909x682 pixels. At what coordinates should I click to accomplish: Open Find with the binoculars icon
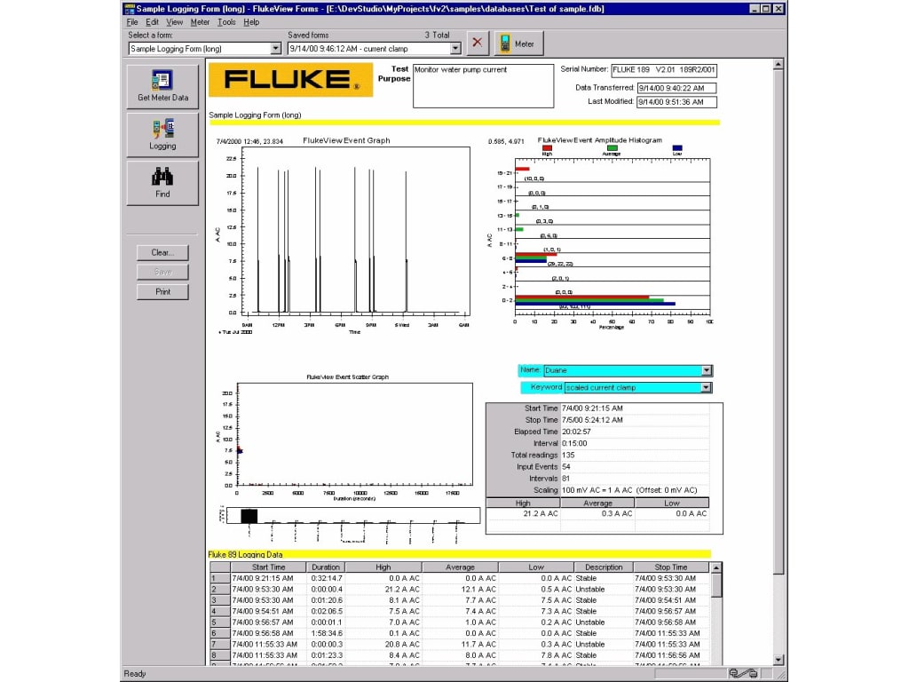click(162, 183)
